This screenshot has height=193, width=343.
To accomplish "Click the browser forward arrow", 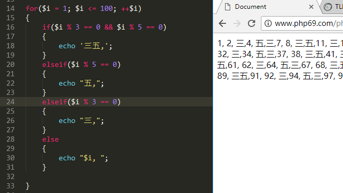I will [x=237, y=23].
